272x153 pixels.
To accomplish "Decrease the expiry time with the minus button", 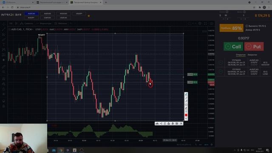I will point(241,19).
